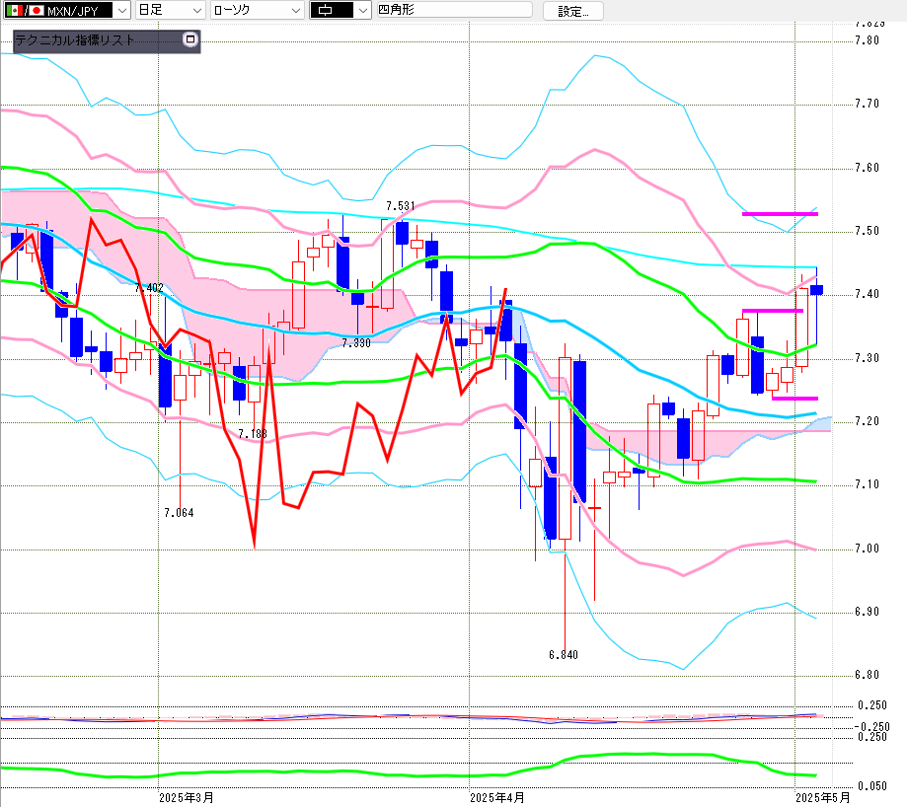Select the lowest magenta horizontal line

pos(794,399)
